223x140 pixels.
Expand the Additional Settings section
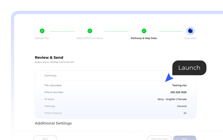[x=53, y=123]
